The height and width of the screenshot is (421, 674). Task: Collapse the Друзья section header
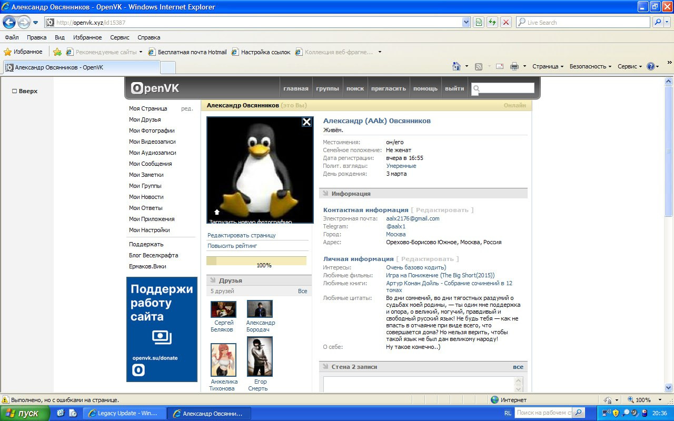point(230,280)
